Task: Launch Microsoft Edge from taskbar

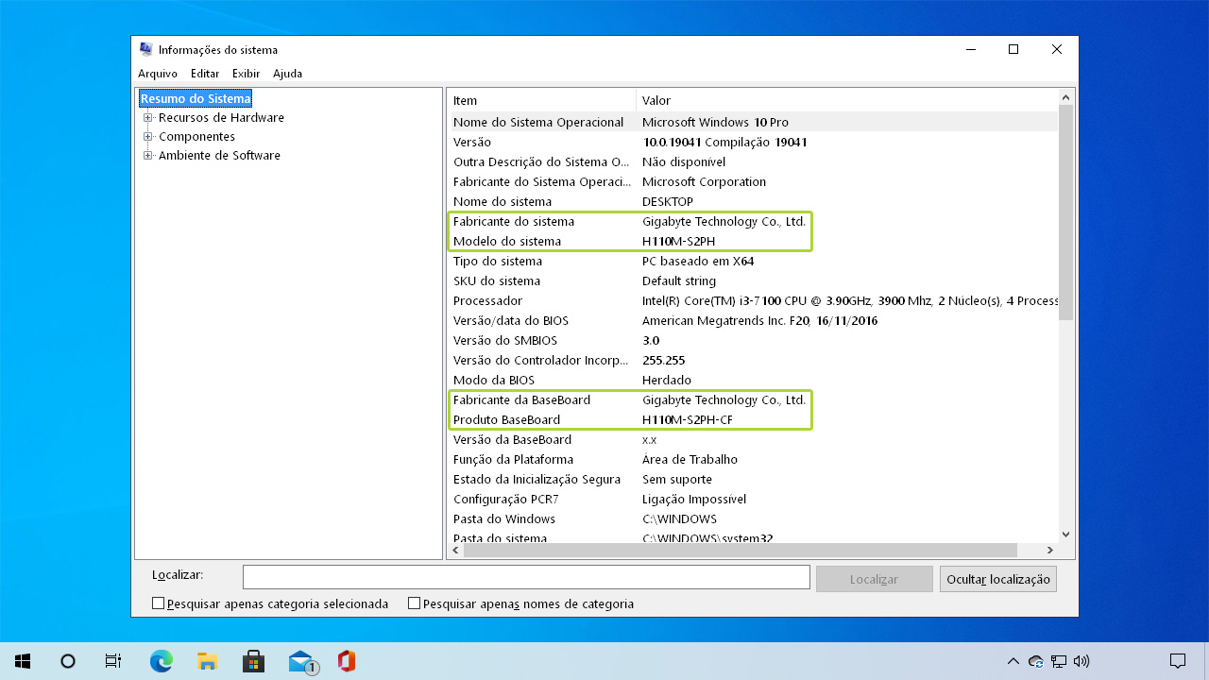Action: click(x=162, y=661)
